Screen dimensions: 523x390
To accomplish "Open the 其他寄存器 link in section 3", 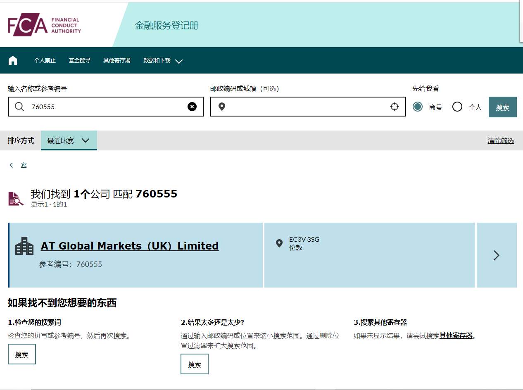I will (456, 335).
